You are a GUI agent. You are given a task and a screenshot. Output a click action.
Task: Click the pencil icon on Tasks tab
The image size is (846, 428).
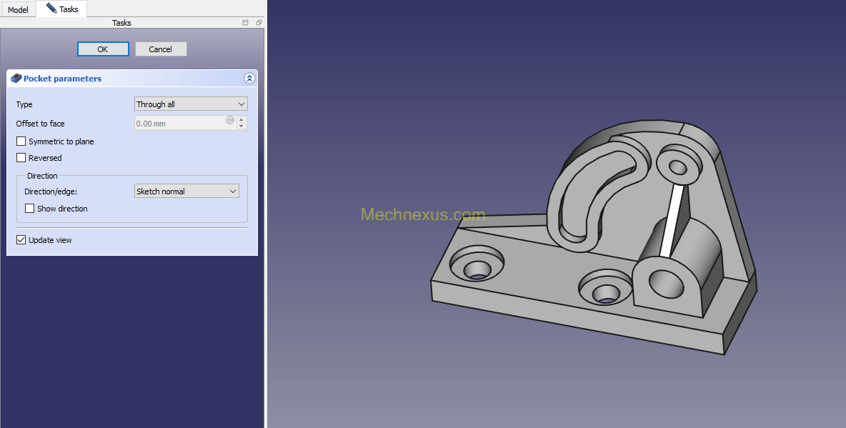pyautogui.click(x=51, y=9)
